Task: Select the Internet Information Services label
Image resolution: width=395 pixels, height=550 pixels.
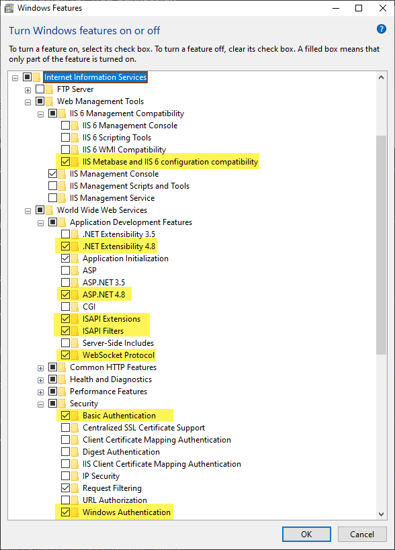Action: click(95, 77)
